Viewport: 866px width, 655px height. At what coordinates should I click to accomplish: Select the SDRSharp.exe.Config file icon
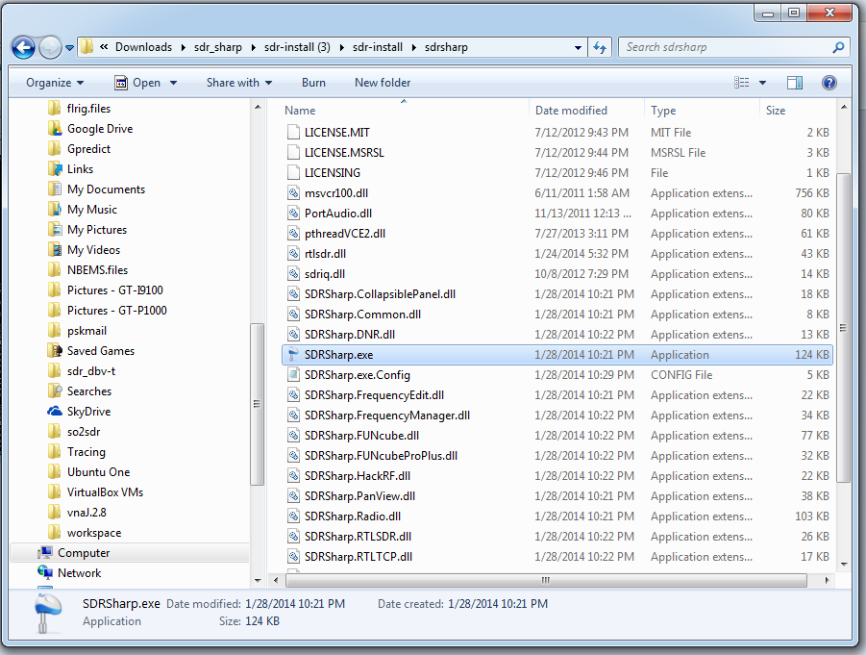click(x=294, y=375)
